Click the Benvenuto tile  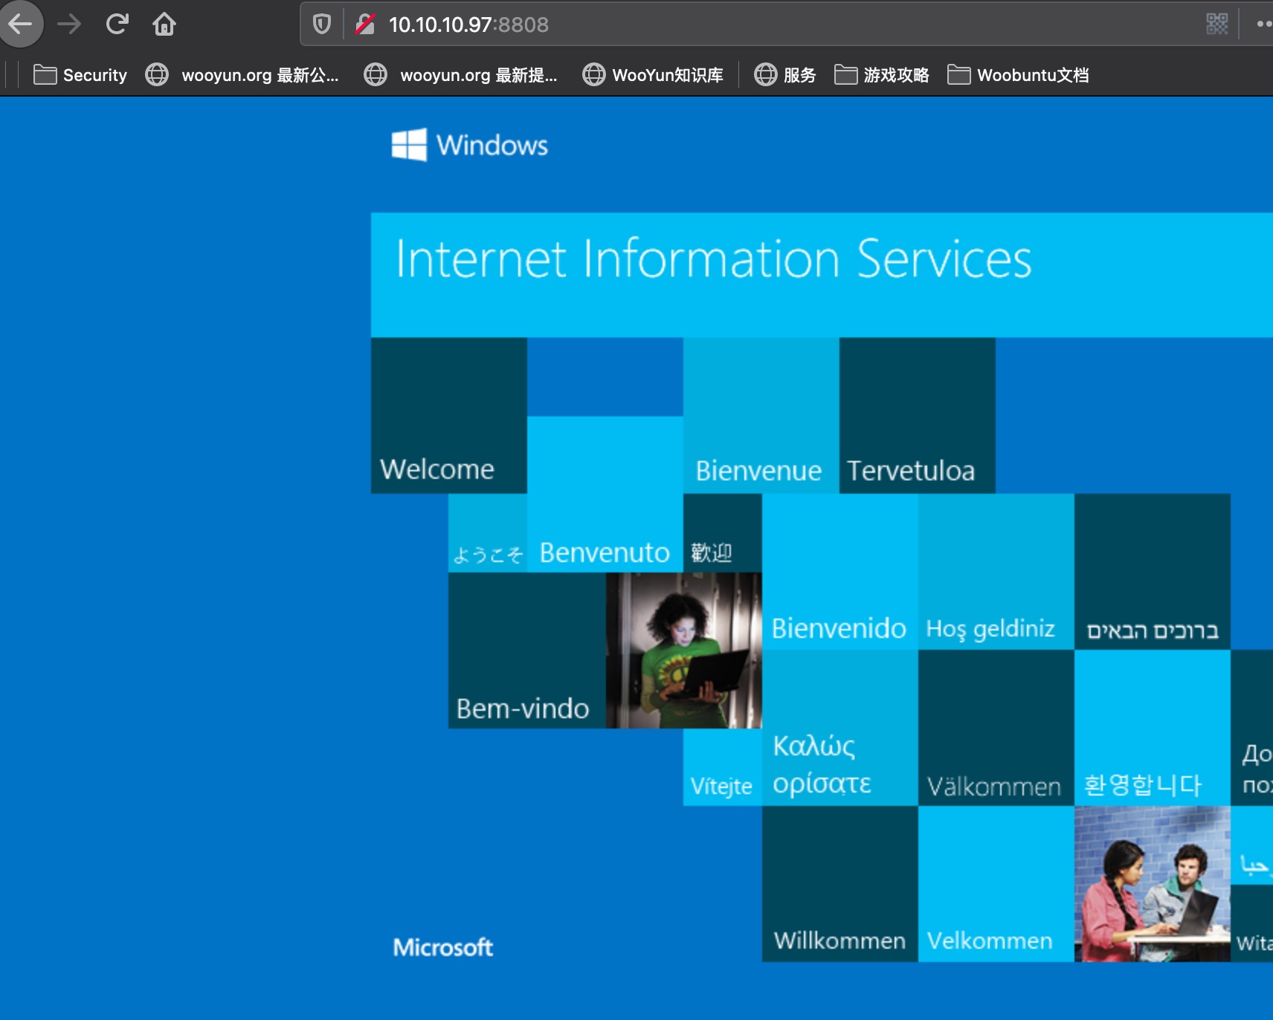(605, 494)
